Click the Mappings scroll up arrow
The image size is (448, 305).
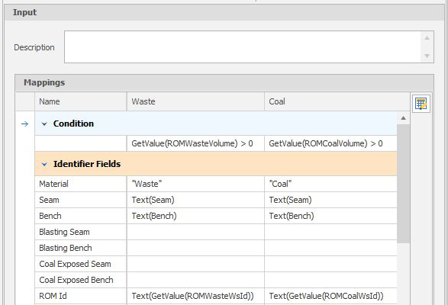point(403,118)
